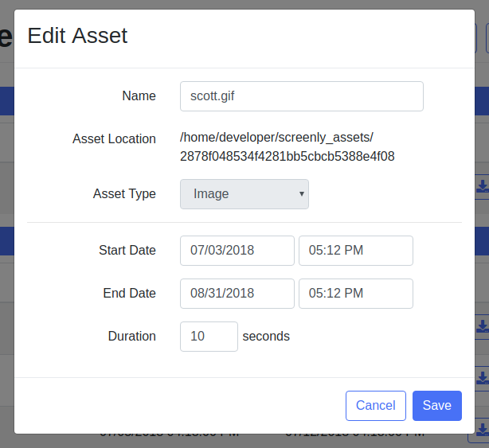Click the Start Date field 07/03/2018
The height and width of the screenshot is (448, 489).
(x=237, y=251)
